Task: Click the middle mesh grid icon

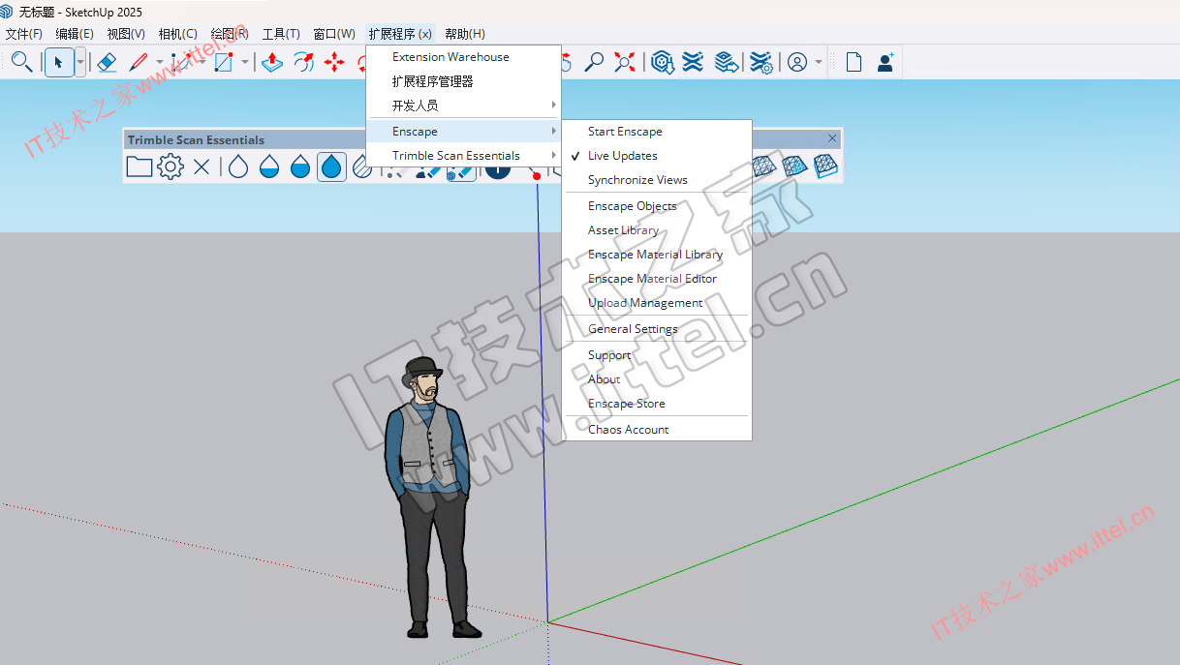Action: 794,166
